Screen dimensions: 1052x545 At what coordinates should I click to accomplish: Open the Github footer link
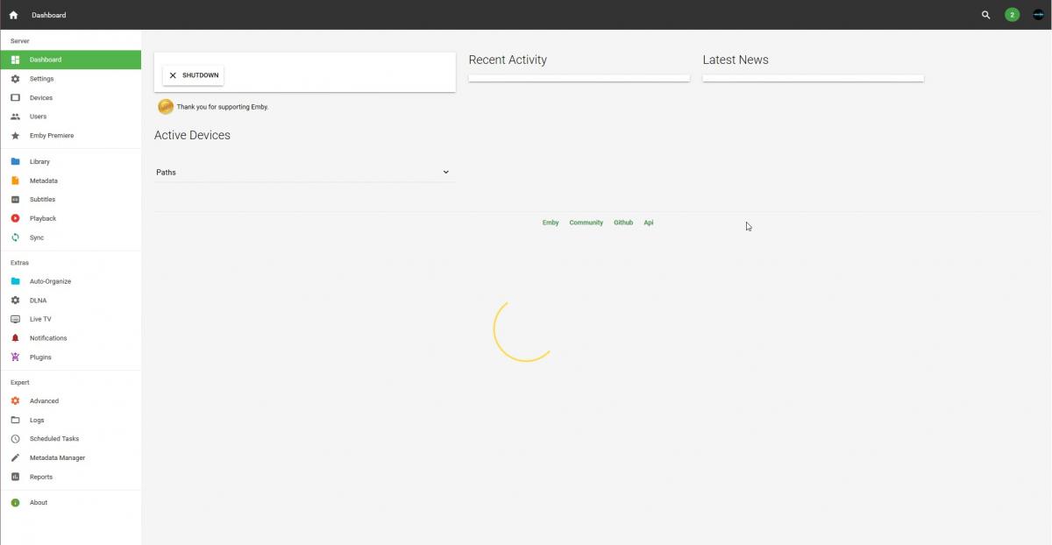click(x=623, y=223)
